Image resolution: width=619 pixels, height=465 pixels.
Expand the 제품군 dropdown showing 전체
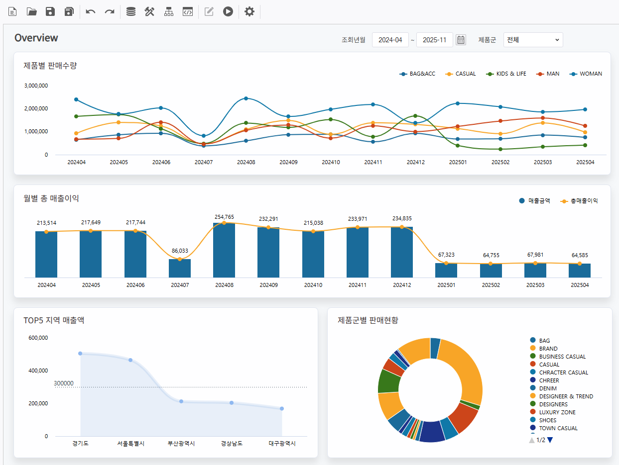click(x=533, y=40)
